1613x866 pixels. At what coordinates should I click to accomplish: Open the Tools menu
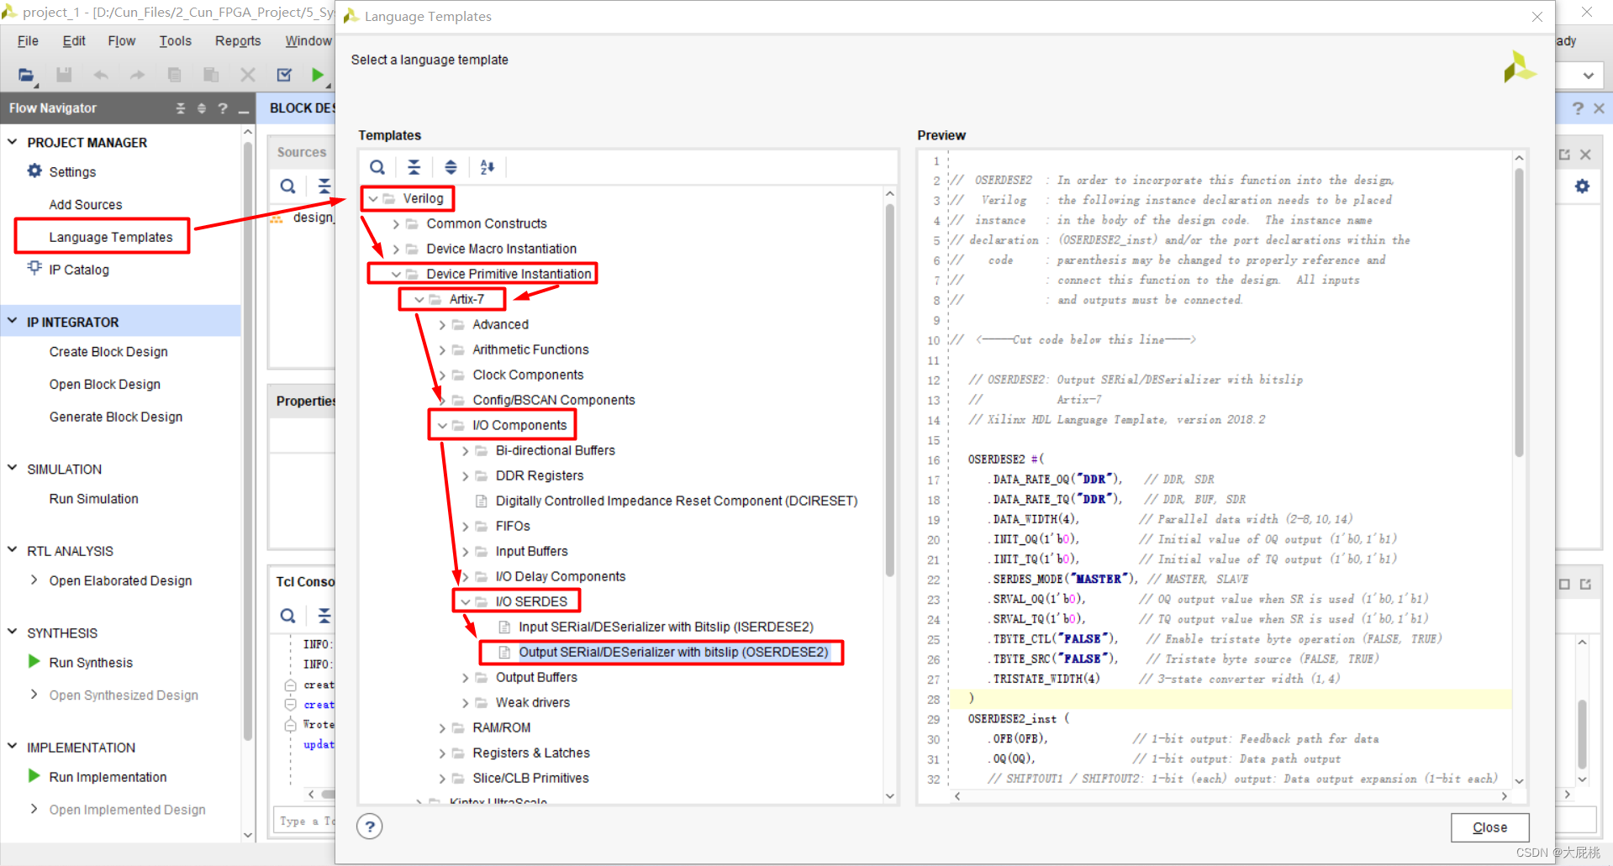pyautogui.click(x=175, y=41)
